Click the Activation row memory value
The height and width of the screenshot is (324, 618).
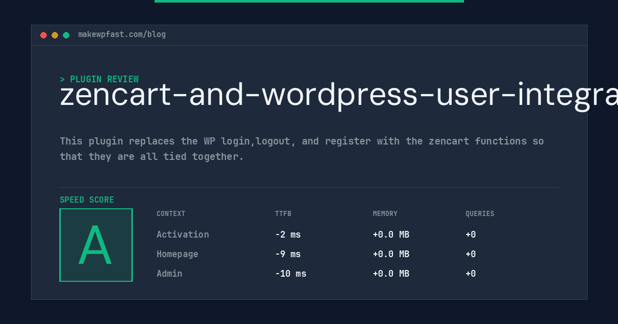(391, 235)
